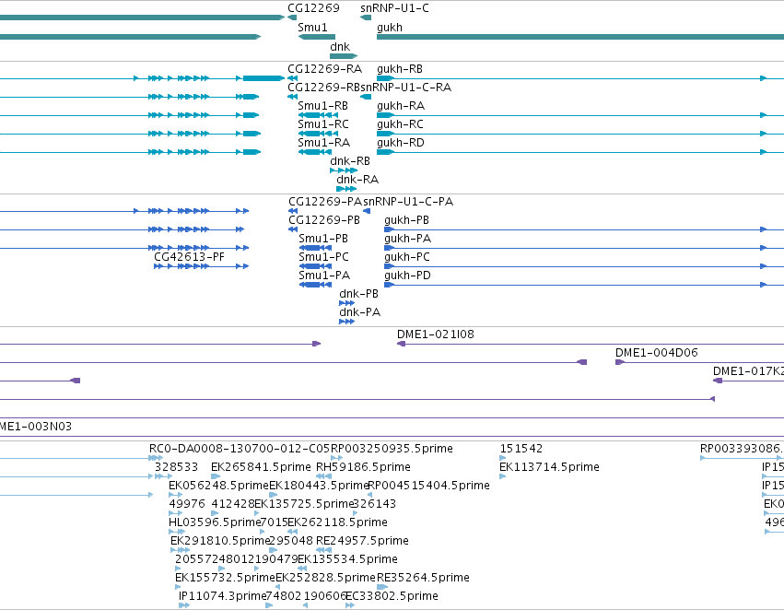Select the 326143 EST label
Screen dimensions: 784x610
point(375,504)
